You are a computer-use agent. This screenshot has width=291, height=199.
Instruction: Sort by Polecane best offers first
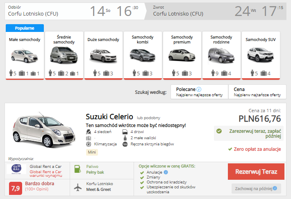click(199, 92)
